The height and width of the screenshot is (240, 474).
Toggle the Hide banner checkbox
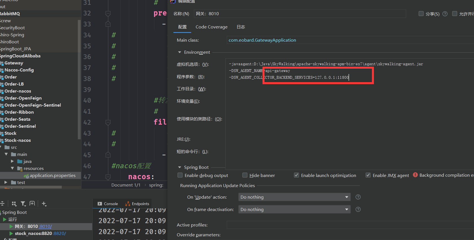coord(245,175)
